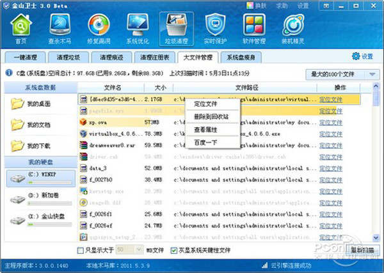
Task: Click the 金山快盘 drive usage progress bar
Action: point(49,224)
